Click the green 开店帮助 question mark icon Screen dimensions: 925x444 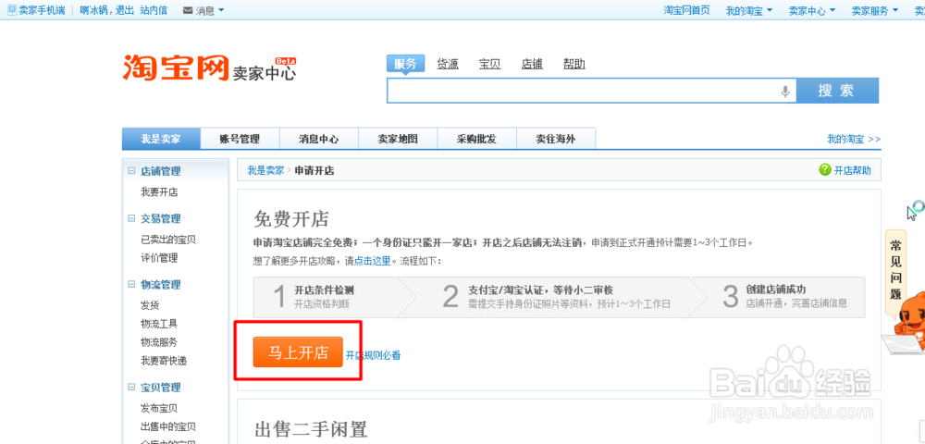click(825, 170)
